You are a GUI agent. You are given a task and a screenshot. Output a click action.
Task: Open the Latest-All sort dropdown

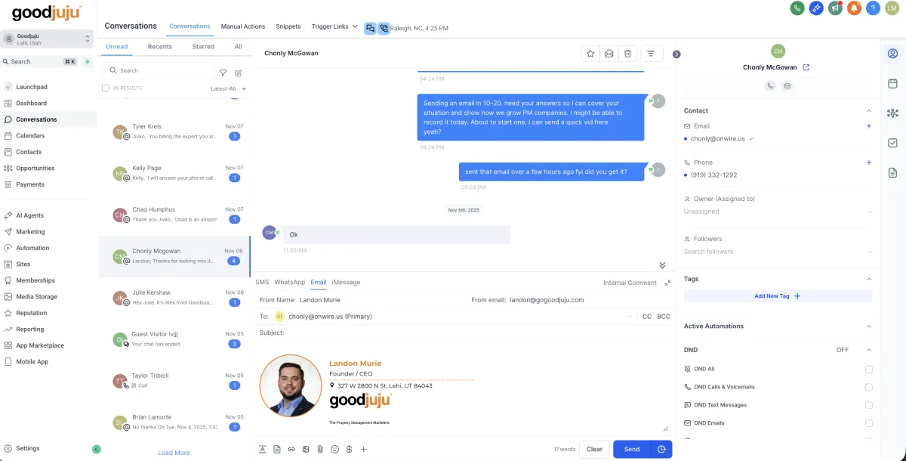click(x=228, y=88)
